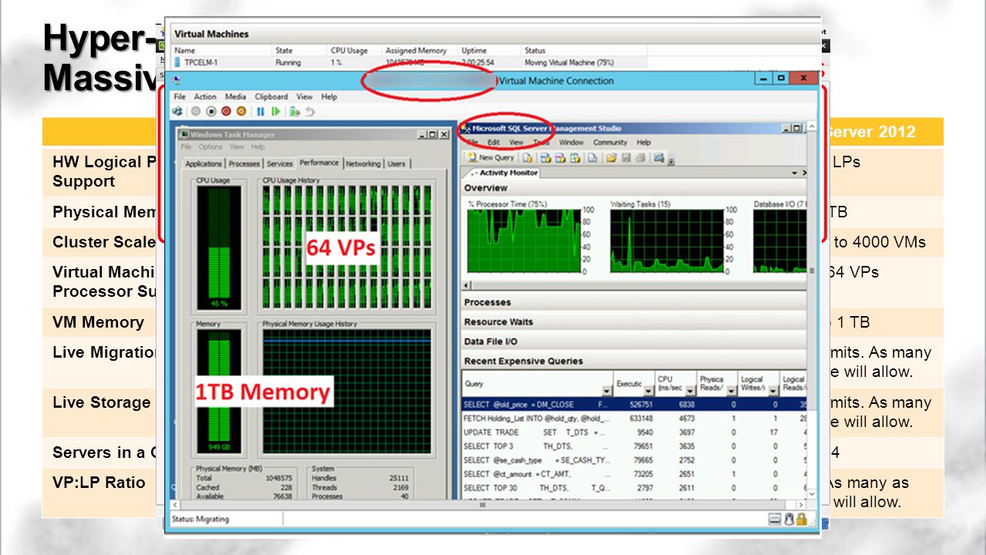Open Media menu in Virtual Machine Connection
The height and width of the screenshot is (555, 986).
[x=235, y=97]
